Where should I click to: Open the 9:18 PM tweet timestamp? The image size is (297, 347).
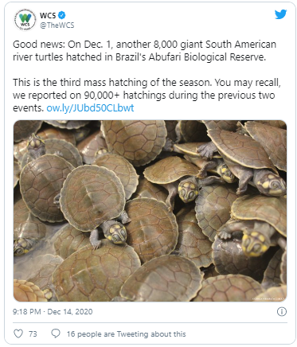click(x=26, y=311)
